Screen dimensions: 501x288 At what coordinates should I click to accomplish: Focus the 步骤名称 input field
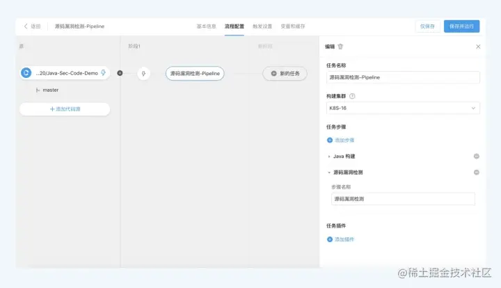coord(403,199)
